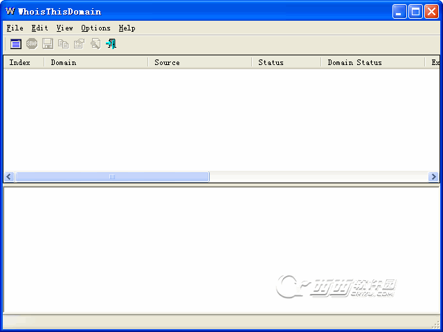Sort by the Status column header
Viewport: 443px width, 332px height.
(286, 62)
